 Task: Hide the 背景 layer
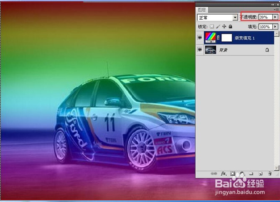point(200,50)
